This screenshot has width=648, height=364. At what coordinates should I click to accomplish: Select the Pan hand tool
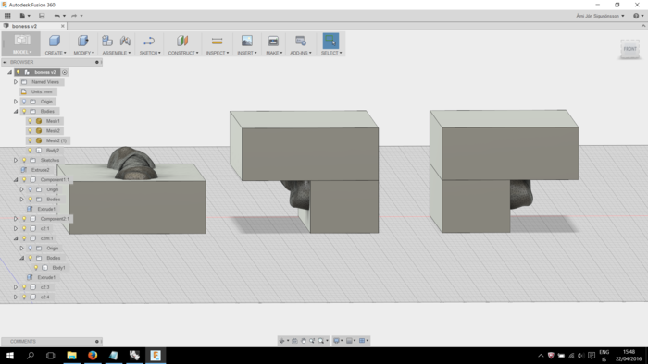coord(304,341)
